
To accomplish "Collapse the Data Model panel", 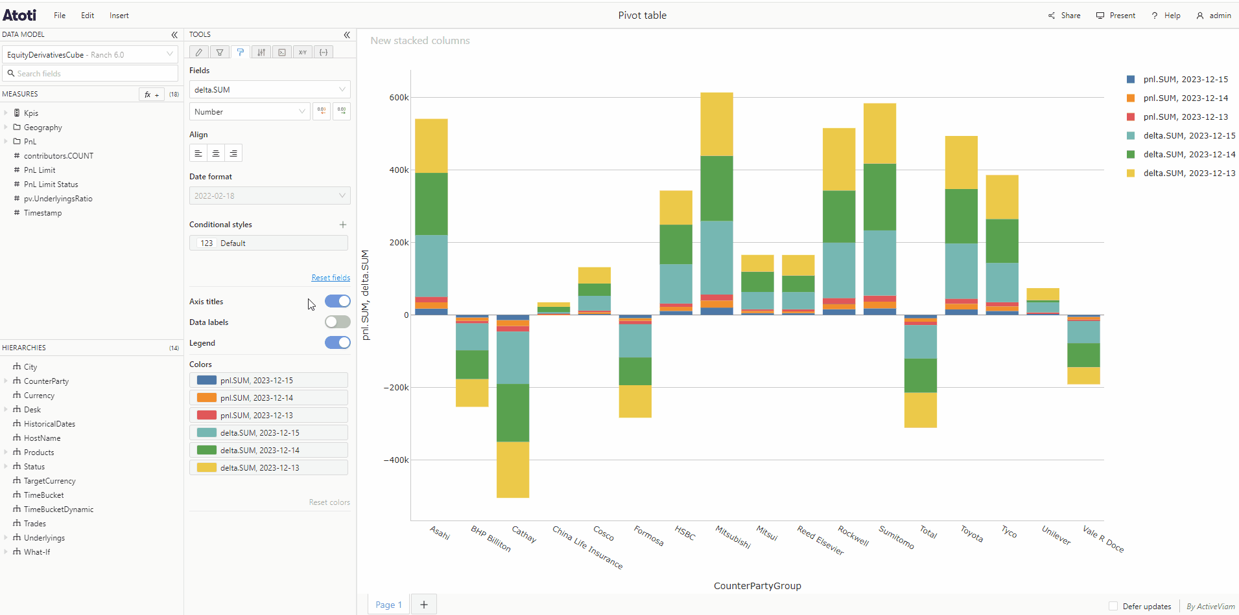I will pos(174,35).
